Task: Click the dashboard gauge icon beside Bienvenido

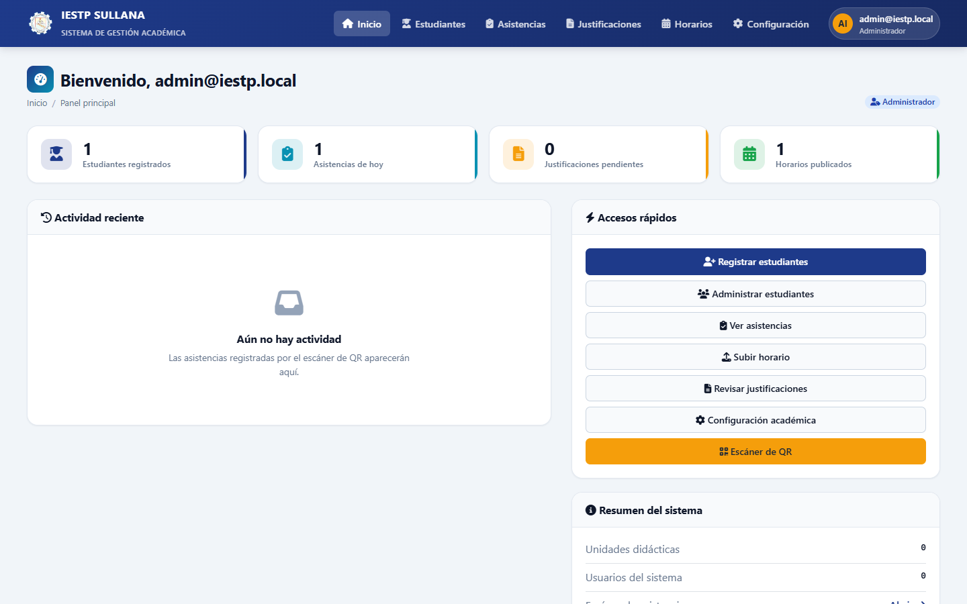Action: pyautogui.click(x=40, y=79)
